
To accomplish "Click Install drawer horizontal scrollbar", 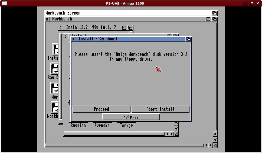I will [114, 134].
